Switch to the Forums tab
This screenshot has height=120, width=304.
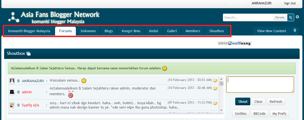coord(65,31)
